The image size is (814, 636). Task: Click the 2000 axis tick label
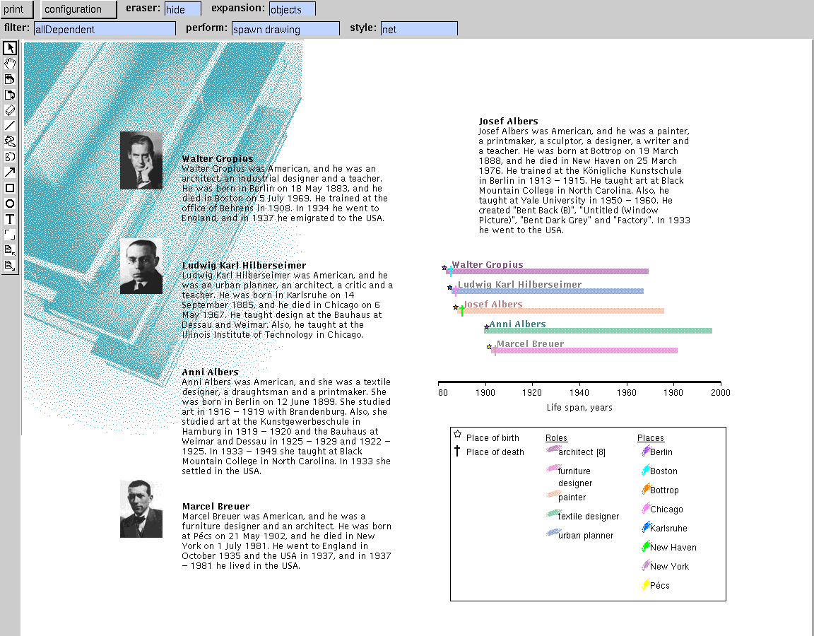tap(721, 392)
